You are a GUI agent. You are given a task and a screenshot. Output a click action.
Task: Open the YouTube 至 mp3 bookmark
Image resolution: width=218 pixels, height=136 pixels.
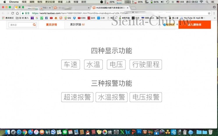pos(193,18)
